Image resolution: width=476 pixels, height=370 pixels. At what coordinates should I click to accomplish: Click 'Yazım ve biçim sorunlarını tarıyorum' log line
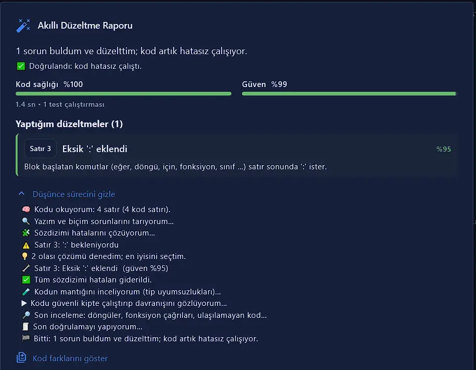coord(104,221)
